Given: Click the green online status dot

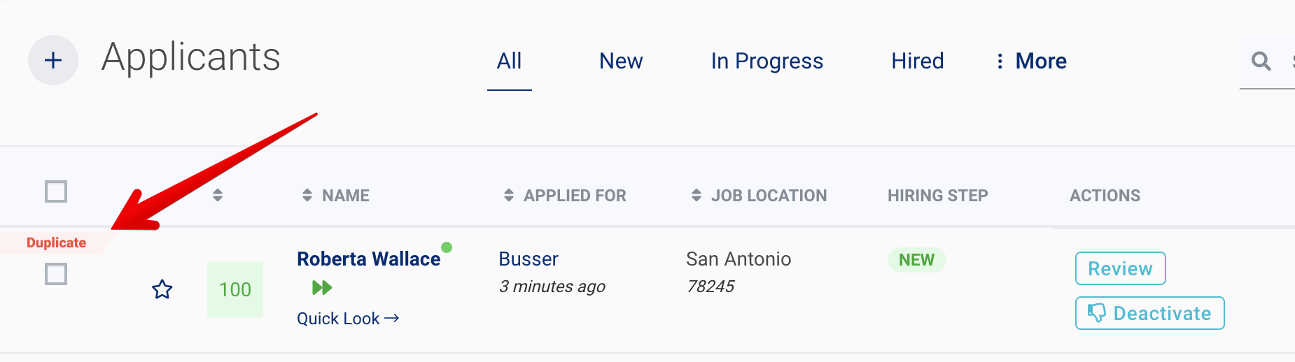Looking at the screenshot, I should point(447,247).
